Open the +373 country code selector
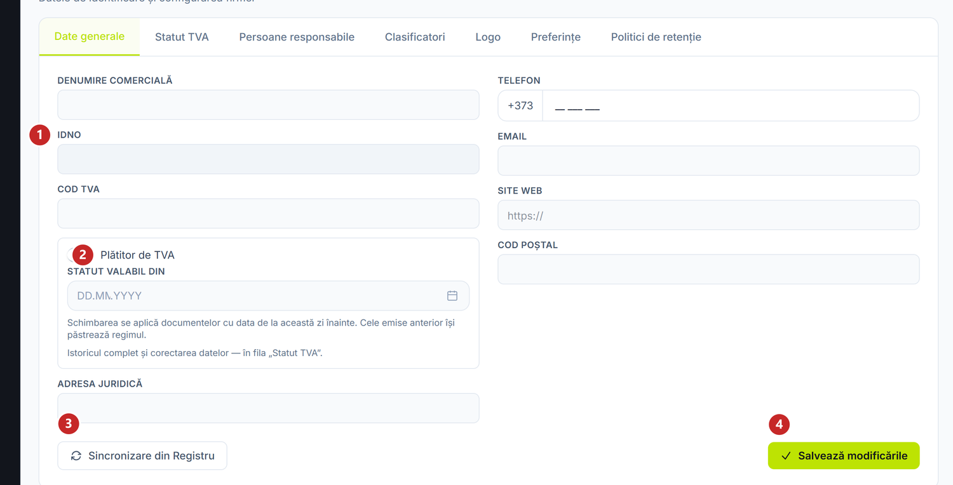This screenshot has width=953, height=485. (x=520, y=105)
